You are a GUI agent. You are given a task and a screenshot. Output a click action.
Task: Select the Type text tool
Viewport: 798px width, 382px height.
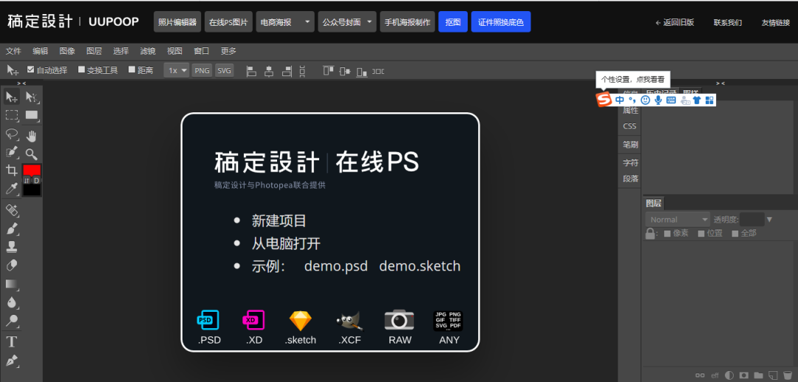point(12,341)
